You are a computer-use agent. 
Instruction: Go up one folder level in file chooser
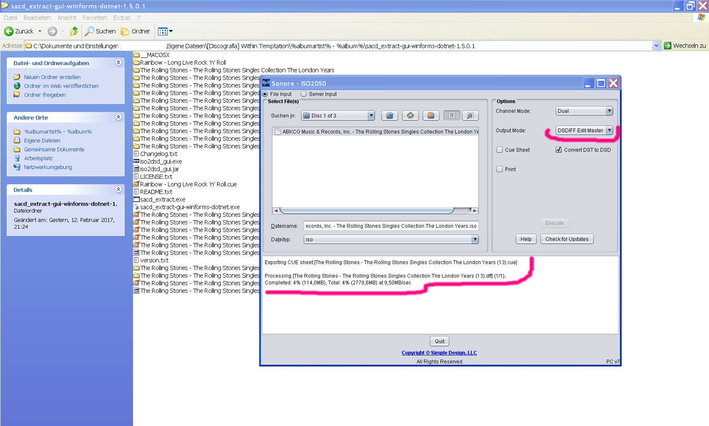click(390, 115)
